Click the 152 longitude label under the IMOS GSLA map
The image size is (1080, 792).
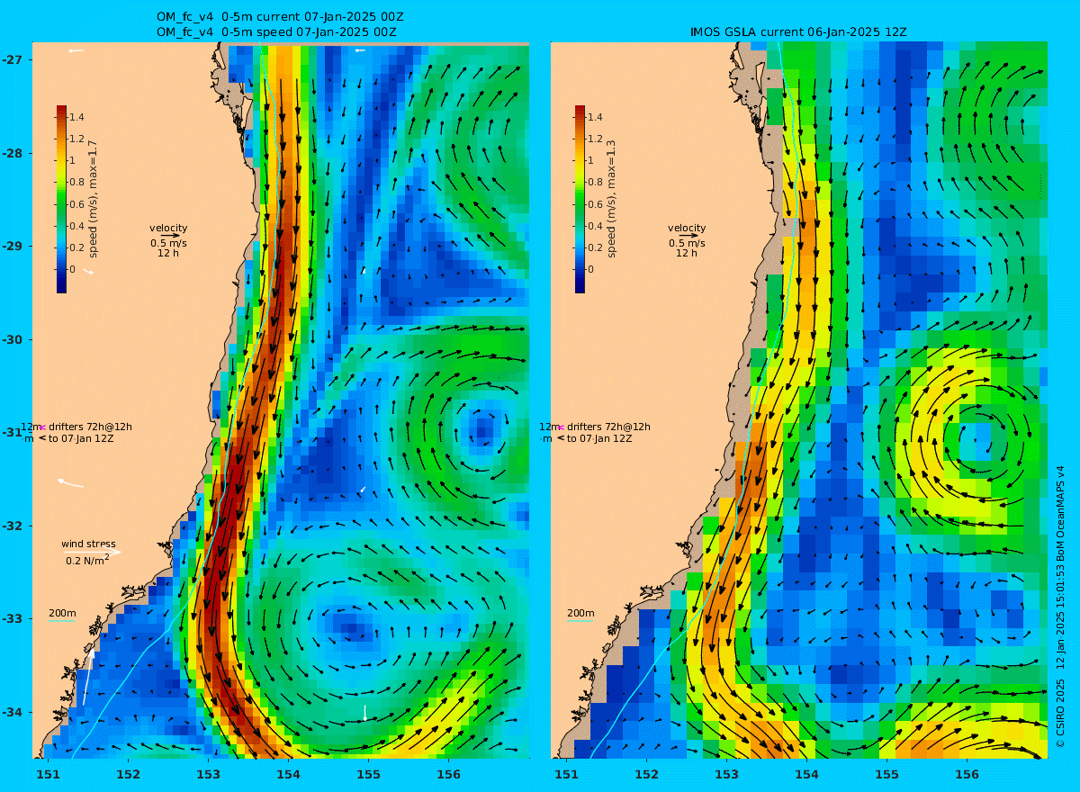point(646,774)
